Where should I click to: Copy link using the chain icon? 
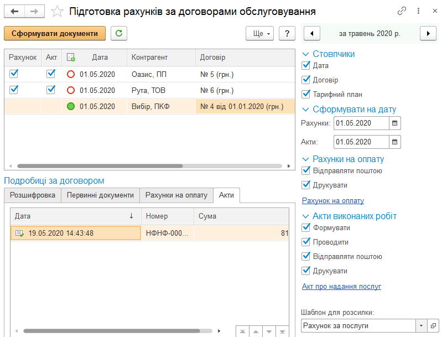(402, 11)
